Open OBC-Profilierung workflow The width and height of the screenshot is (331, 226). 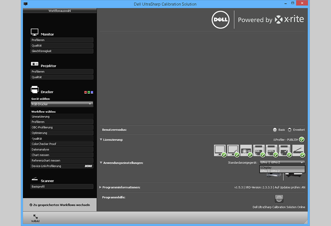62,127
